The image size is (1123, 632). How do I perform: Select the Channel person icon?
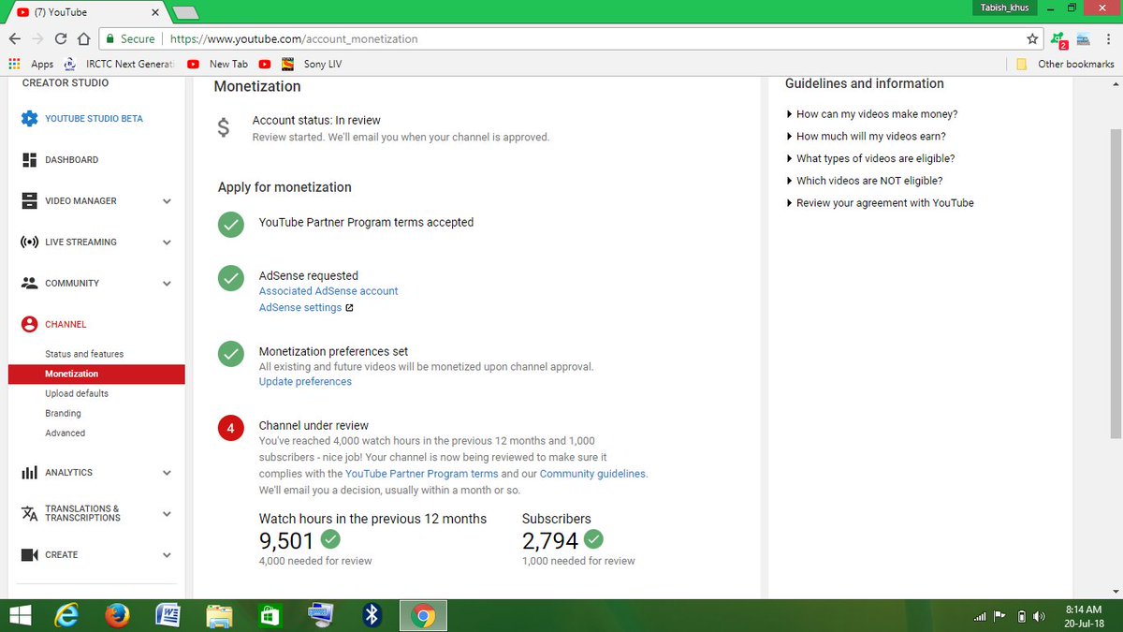point(29,324)
